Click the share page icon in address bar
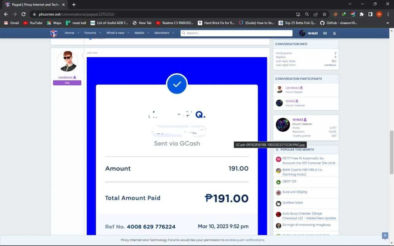Screen dimensions: 394x246 (x=316, y=14)
